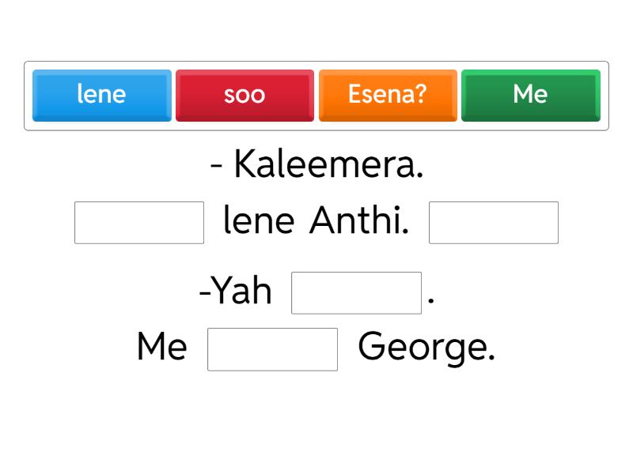
Task: Pick the tile with the red background
Action: (244, 95)
